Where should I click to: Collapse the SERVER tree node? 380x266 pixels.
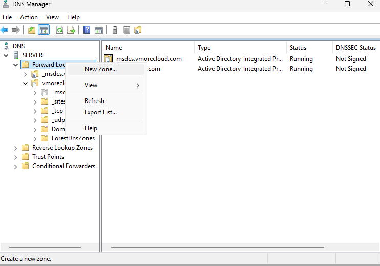(6, 55)
